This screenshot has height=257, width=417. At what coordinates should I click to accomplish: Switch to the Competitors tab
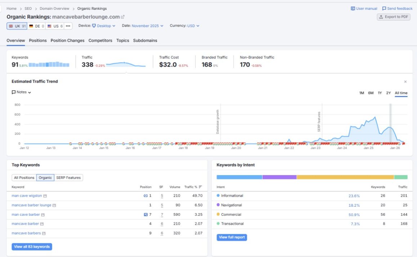pyautogui.click(x=100, y=40)
